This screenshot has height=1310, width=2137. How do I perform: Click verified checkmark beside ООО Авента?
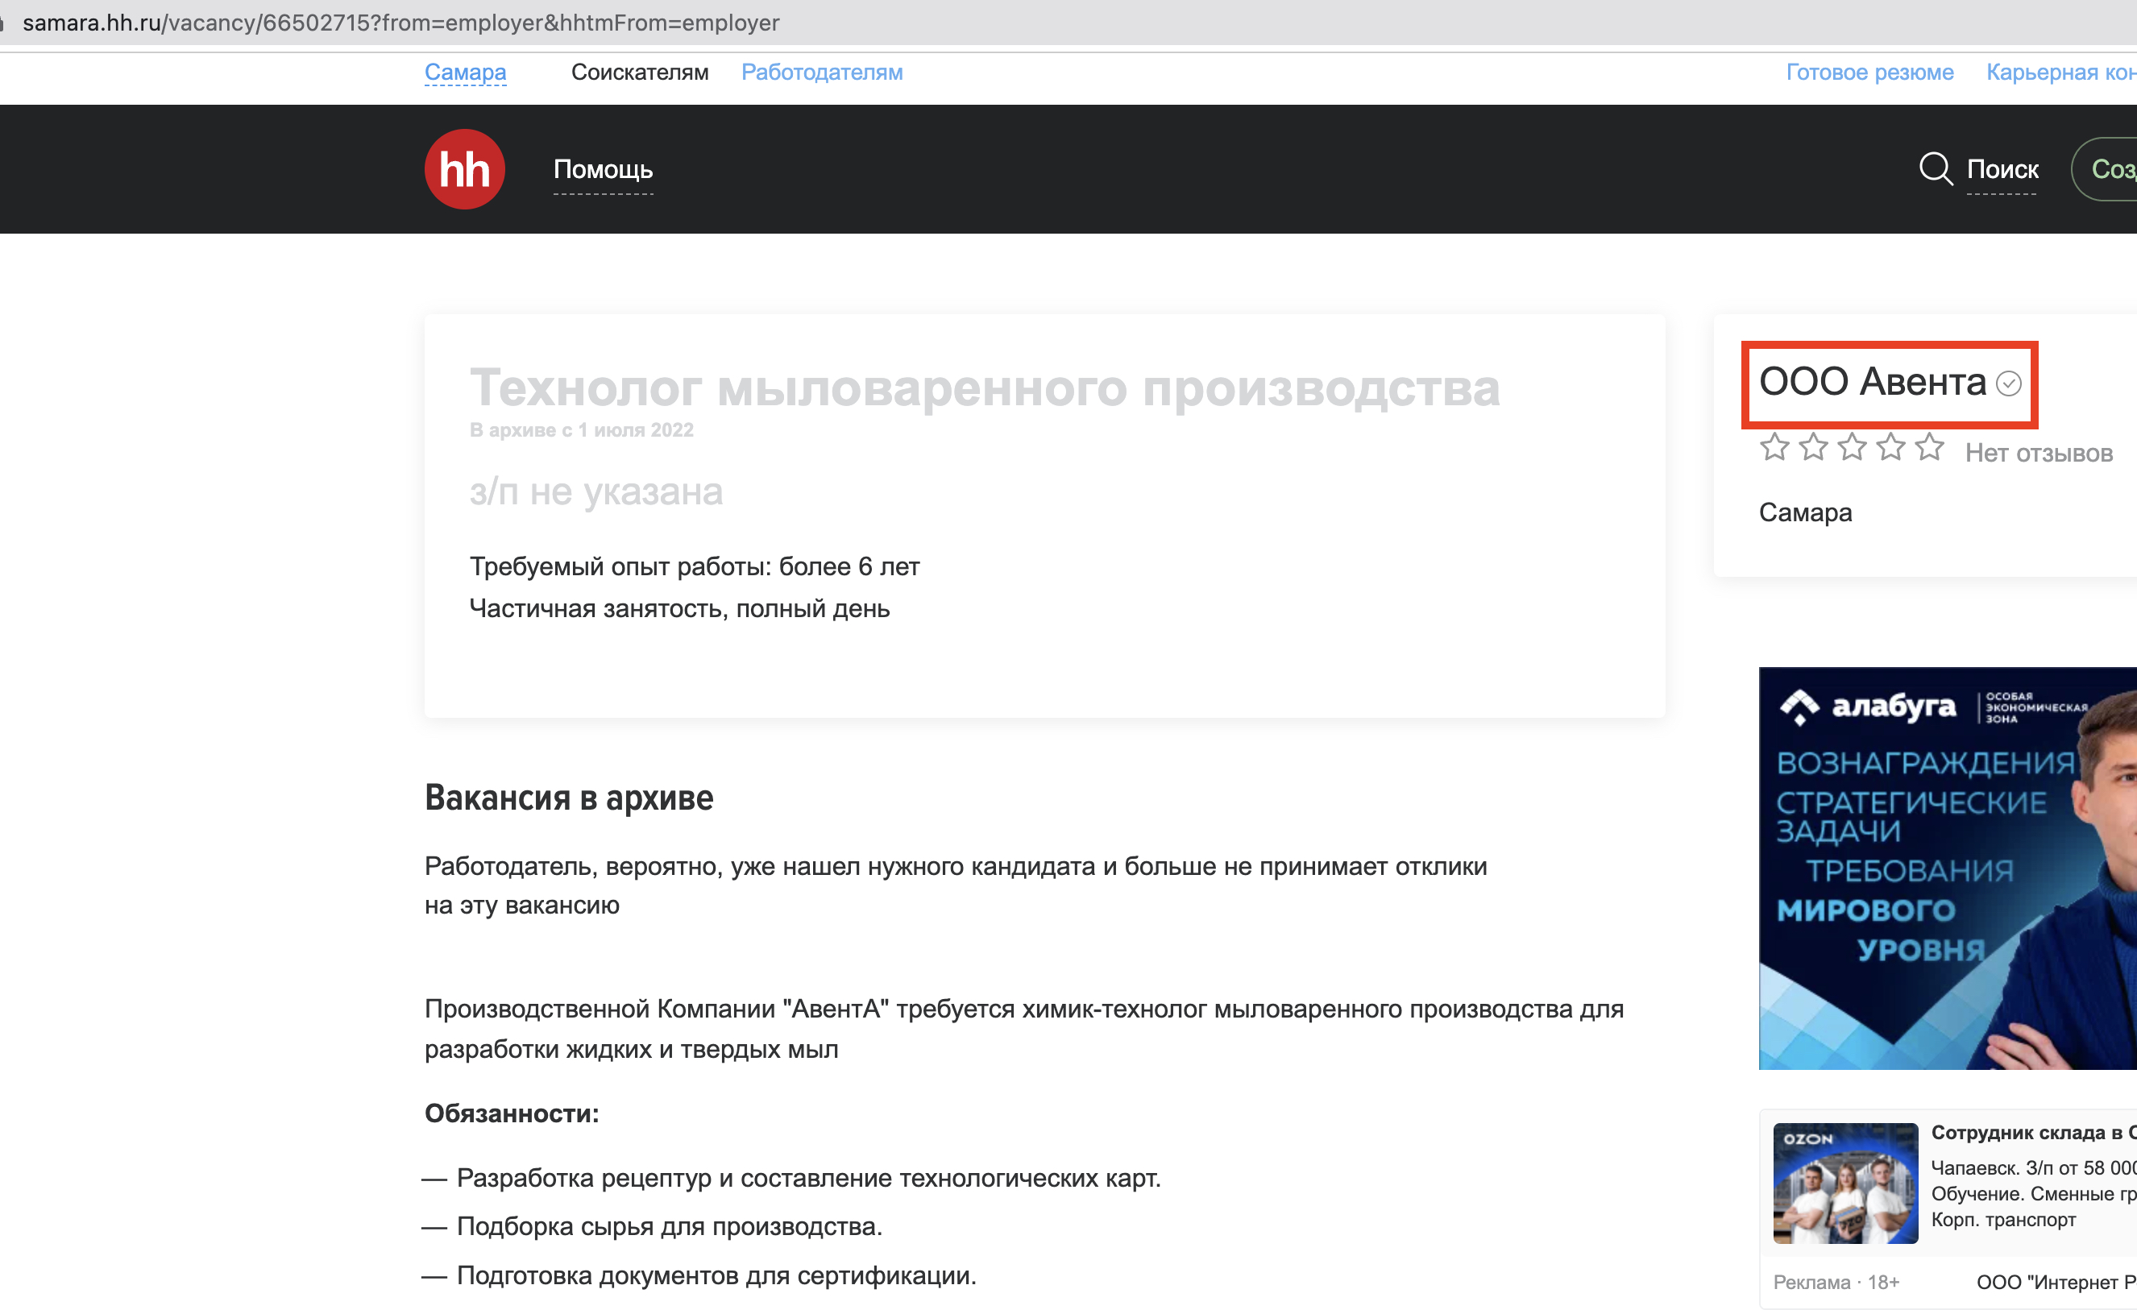click(x=2009, y=383)
